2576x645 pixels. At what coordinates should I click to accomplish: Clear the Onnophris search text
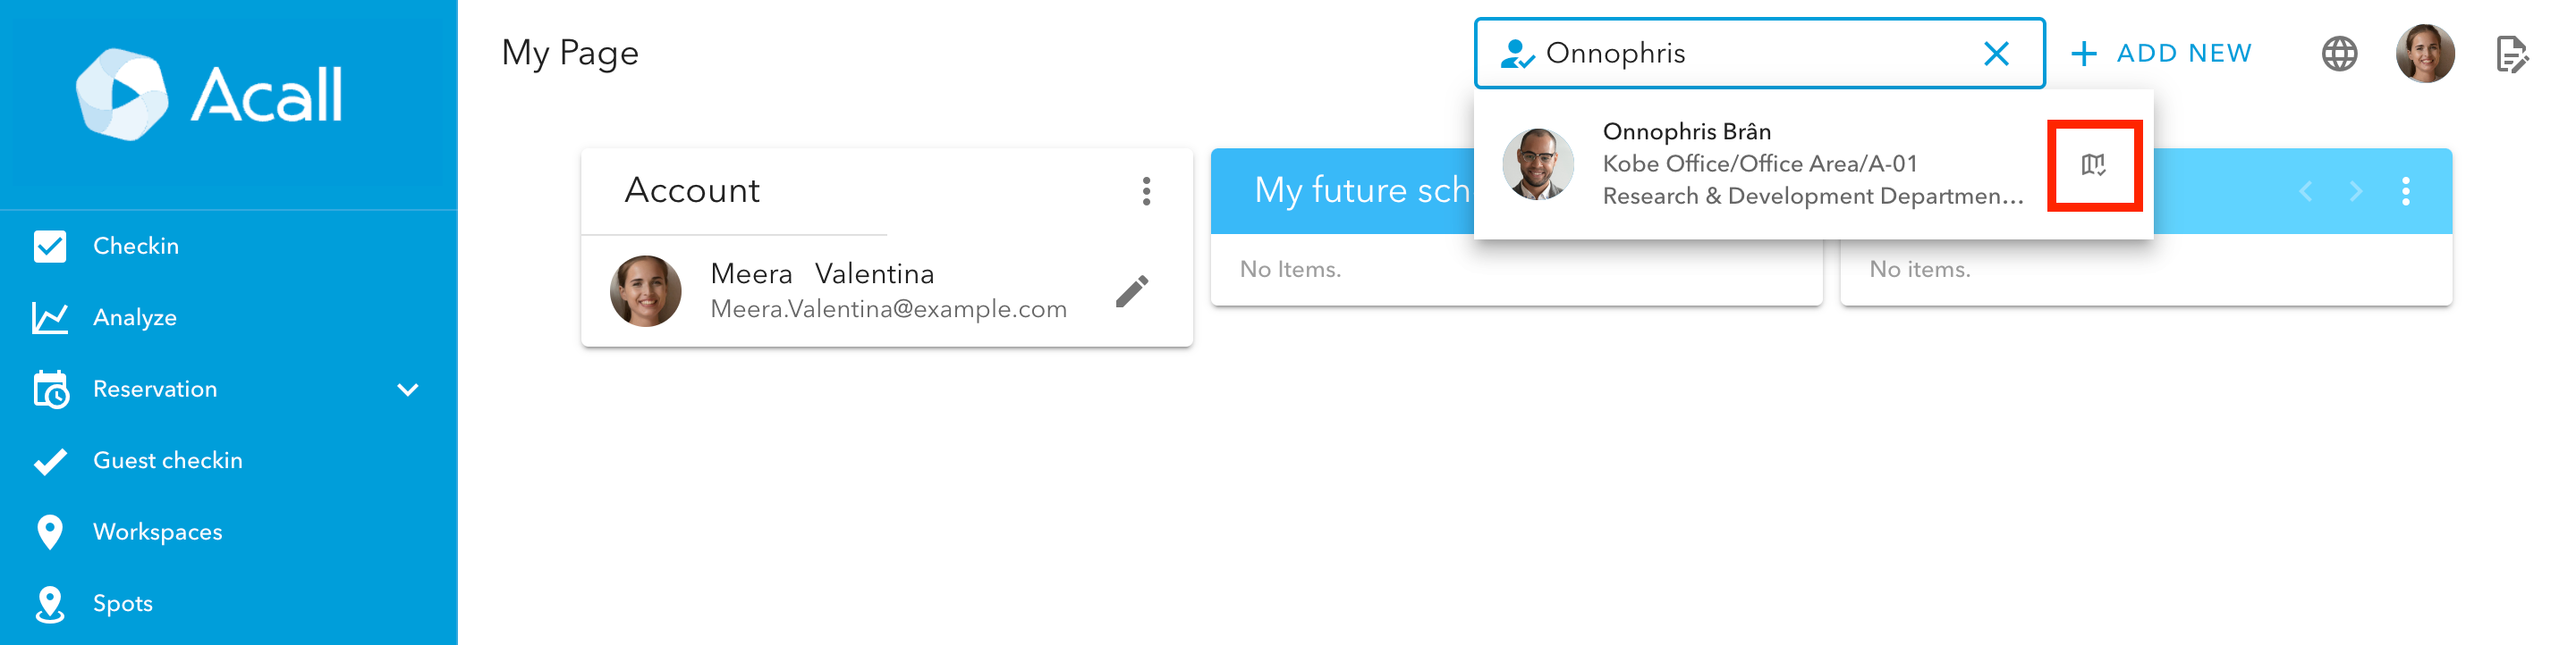(1995, 53)
